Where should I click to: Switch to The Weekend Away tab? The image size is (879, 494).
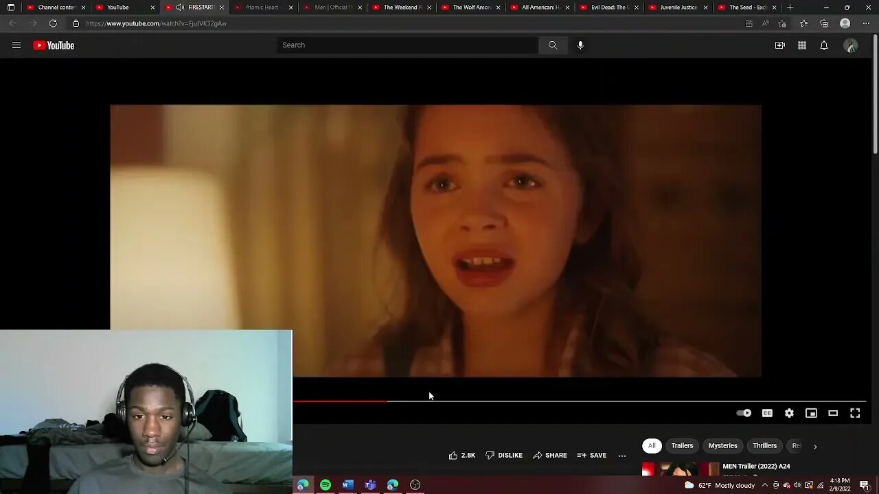click(x=400, y=8)
